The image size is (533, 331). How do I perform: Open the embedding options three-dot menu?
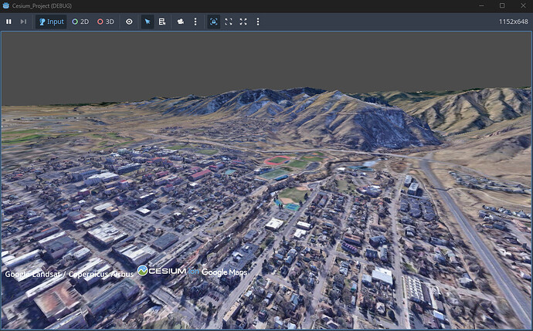click(x=257, y=22)
